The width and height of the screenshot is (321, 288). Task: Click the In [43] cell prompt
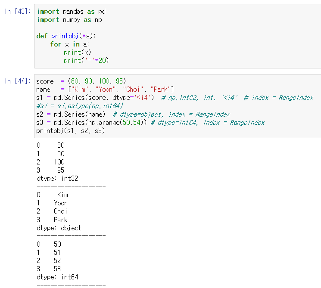(18, 12)
